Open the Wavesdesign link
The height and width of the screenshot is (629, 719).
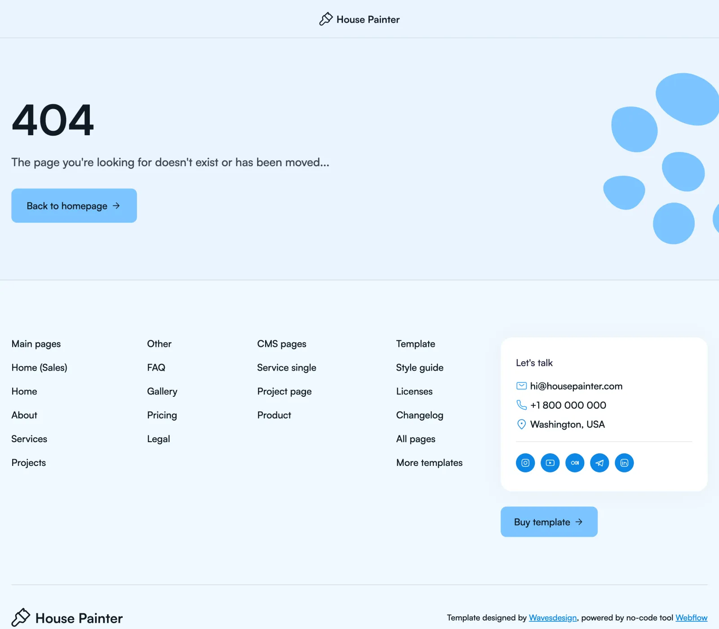tap(553, 618)
